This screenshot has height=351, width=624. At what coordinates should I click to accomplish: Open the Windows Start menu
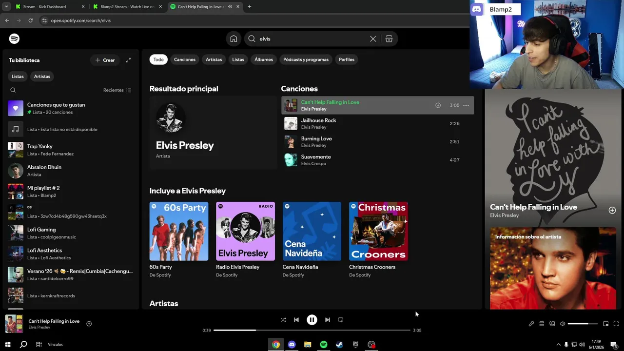(x=7, y=345)
